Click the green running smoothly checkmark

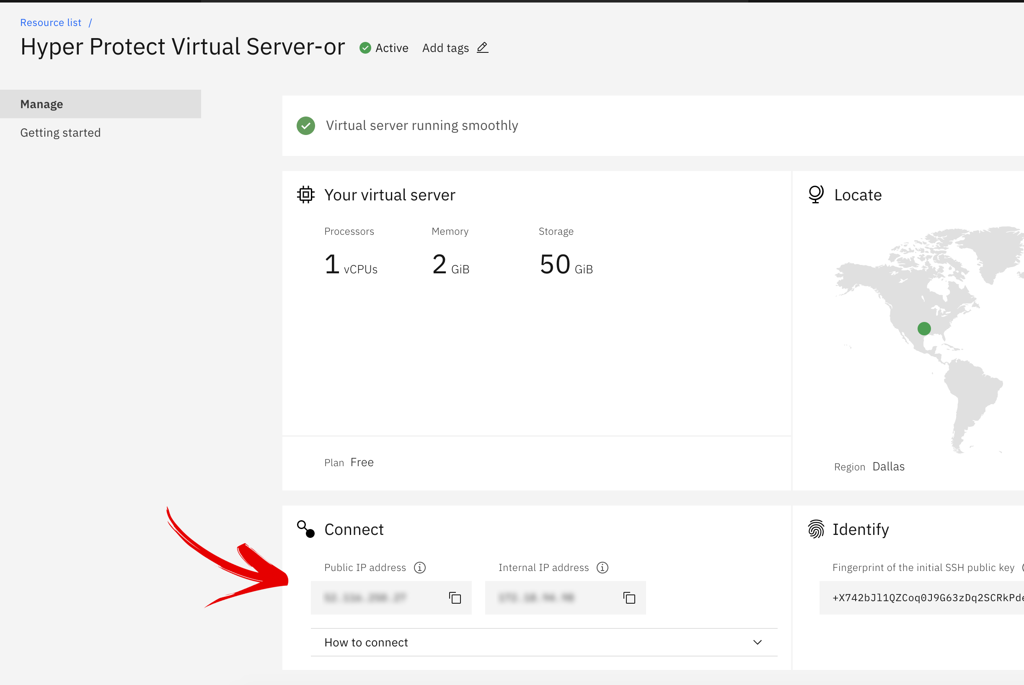[x=305, y=126]
